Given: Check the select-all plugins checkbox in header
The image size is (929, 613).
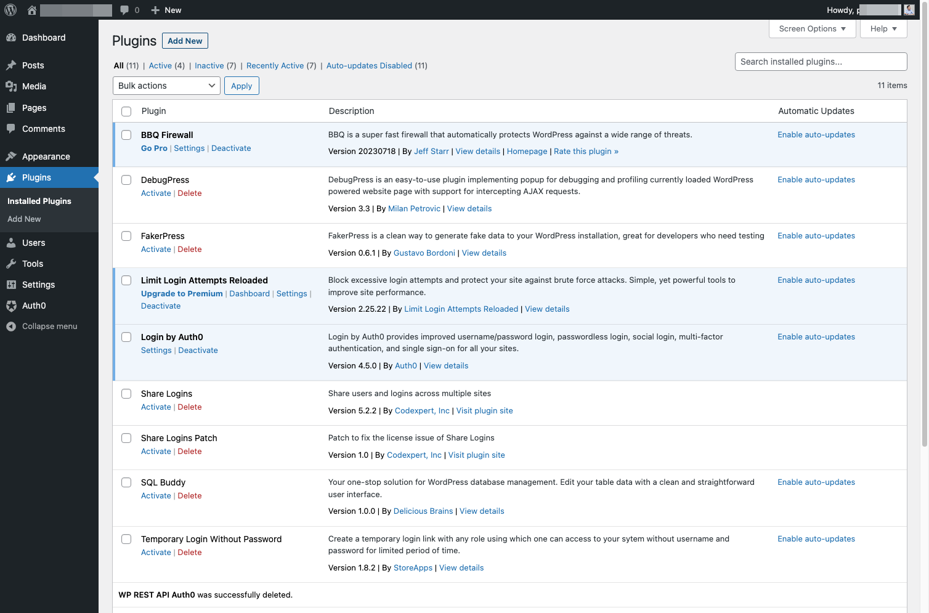Looking at the screenshot, I should coord(126,112).
